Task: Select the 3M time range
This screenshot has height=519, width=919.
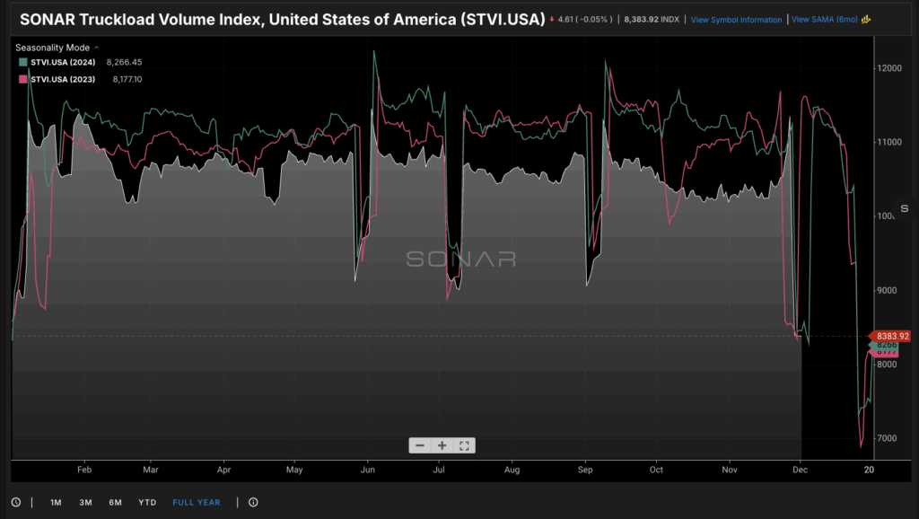Action: pyautogui.click(x=85, y=502)
